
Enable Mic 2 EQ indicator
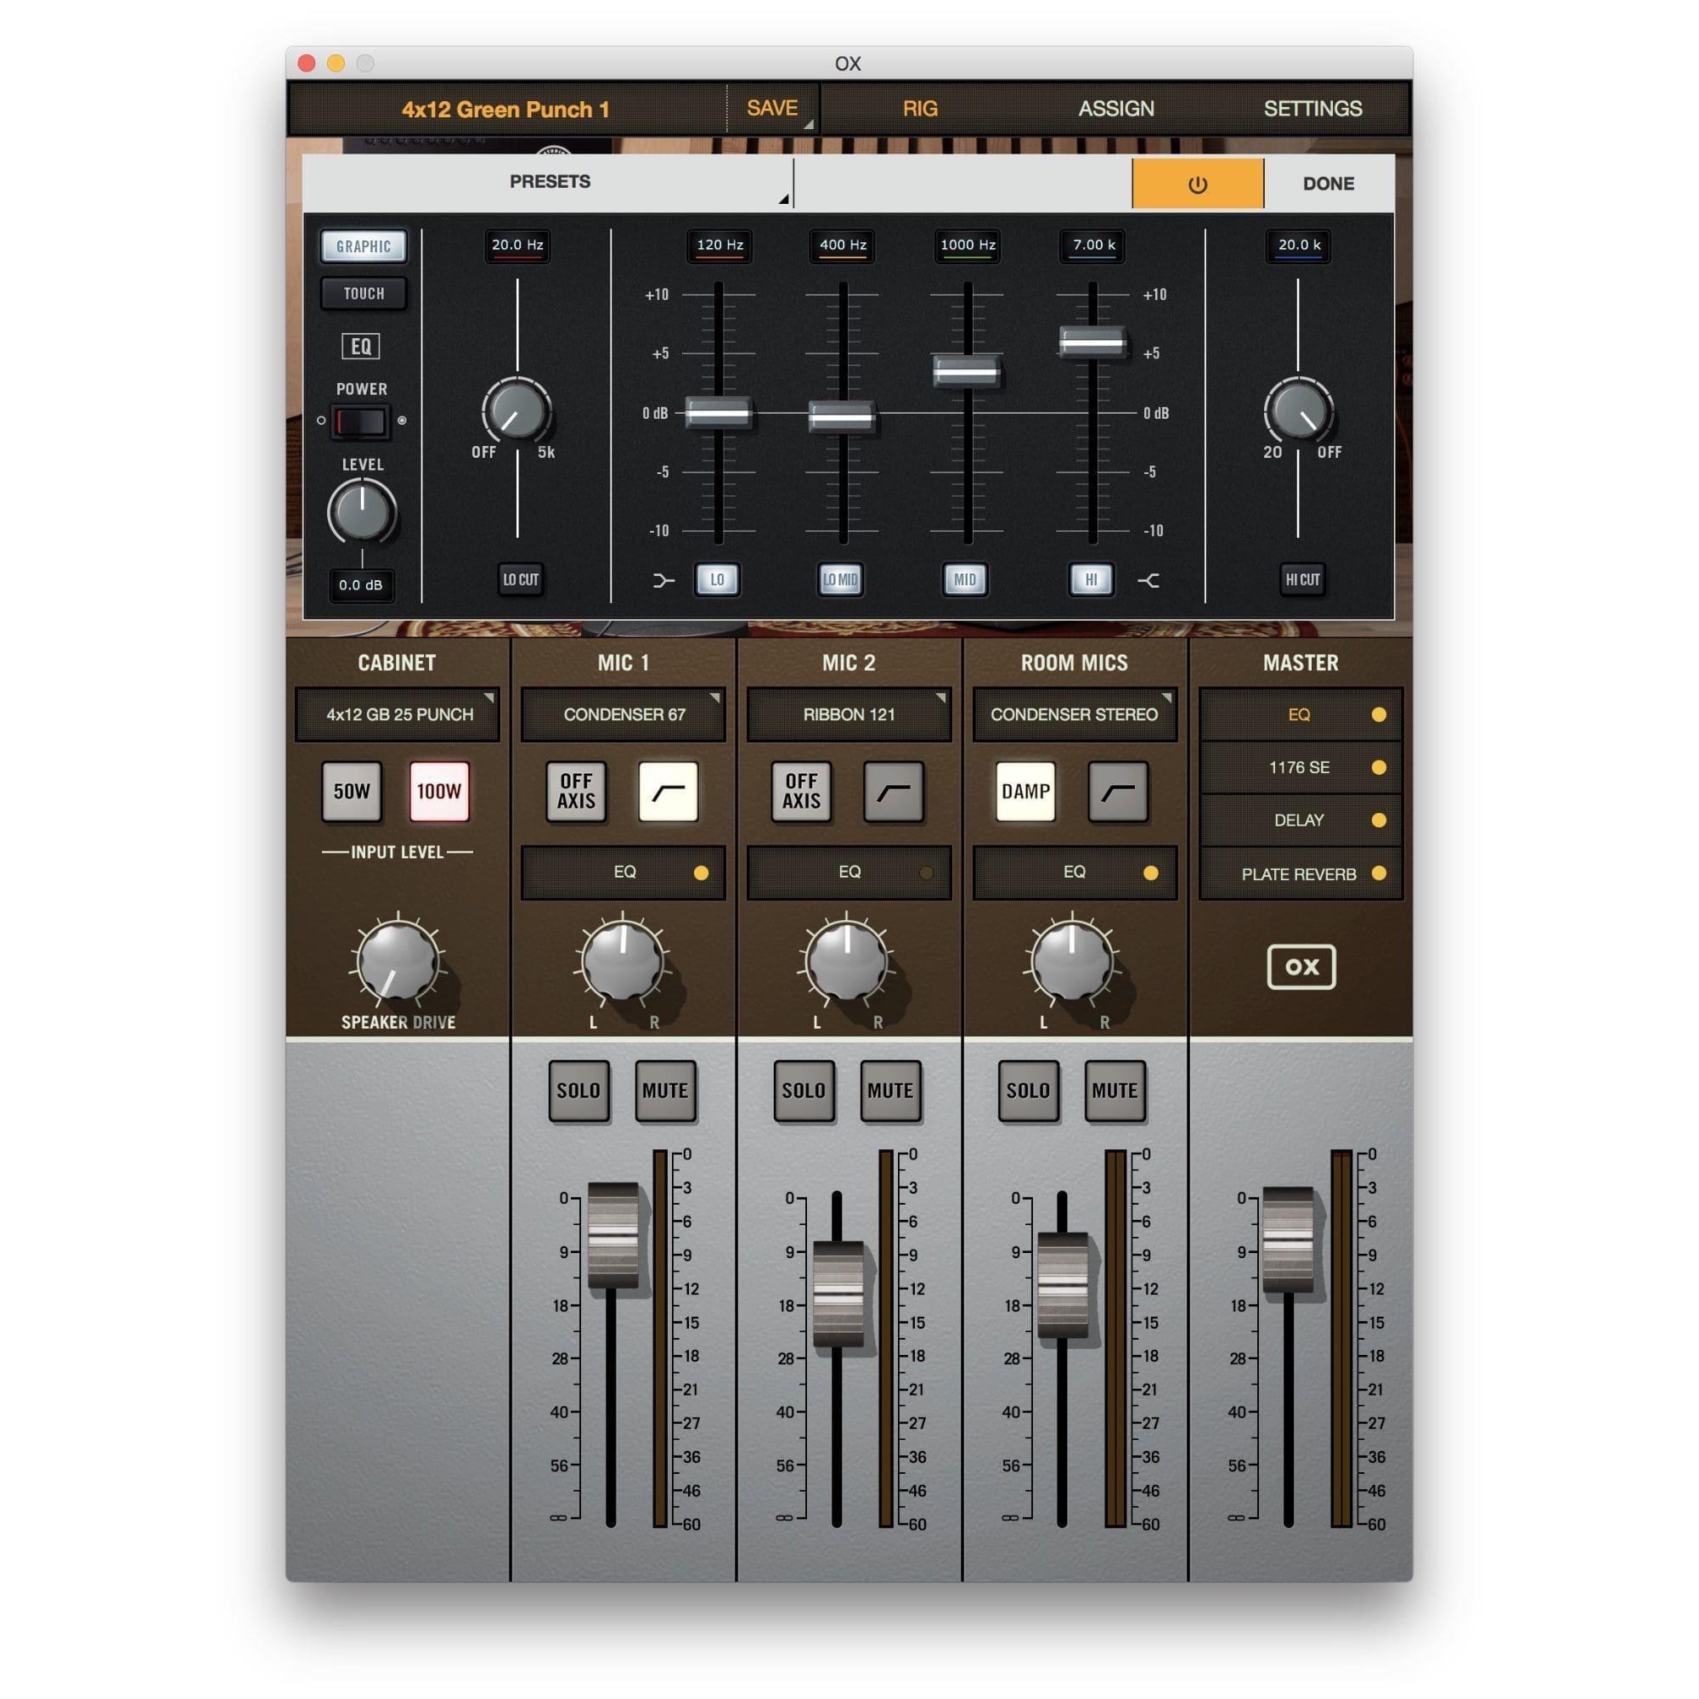pos(926,873)
